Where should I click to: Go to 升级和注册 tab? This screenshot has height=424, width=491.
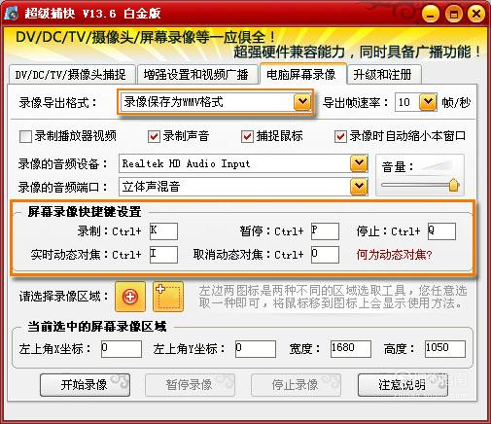click(383, 75)
